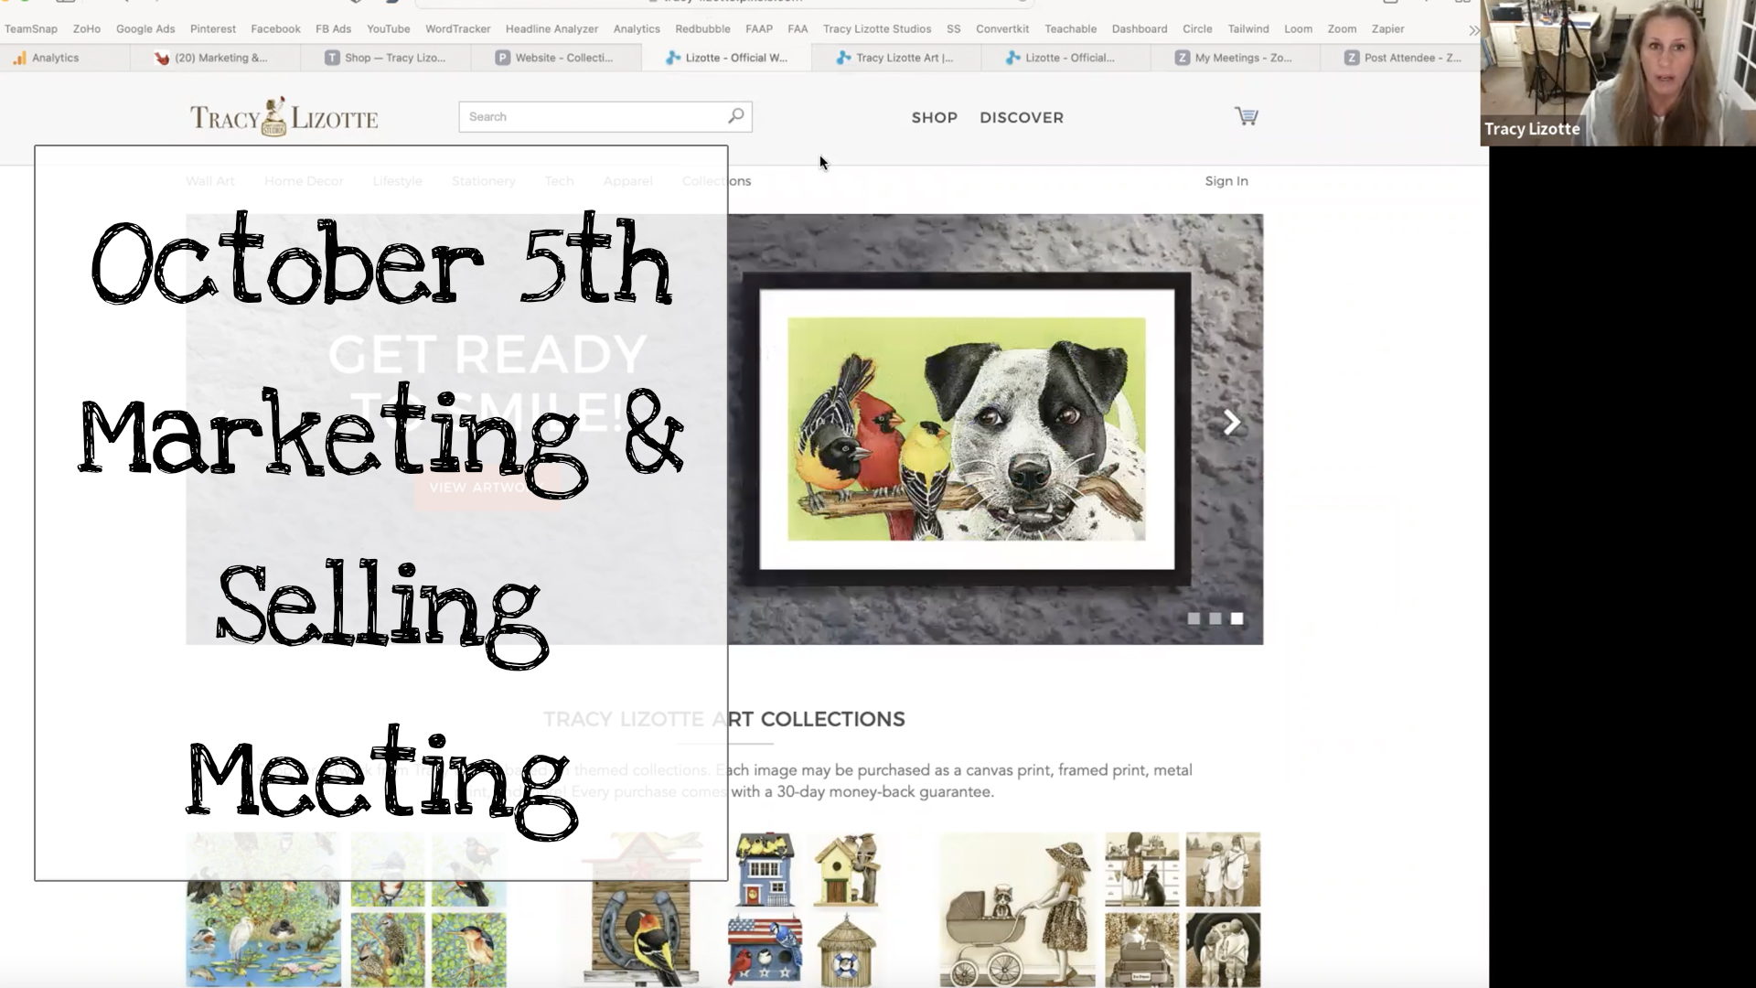Screen dimensions: 1756x988
Task: Open YouTube bookmark
Action: click(389, 29)
